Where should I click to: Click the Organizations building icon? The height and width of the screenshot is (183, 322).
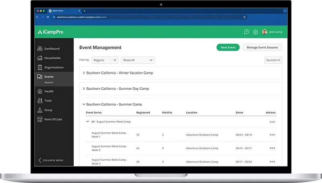point(40,67)
